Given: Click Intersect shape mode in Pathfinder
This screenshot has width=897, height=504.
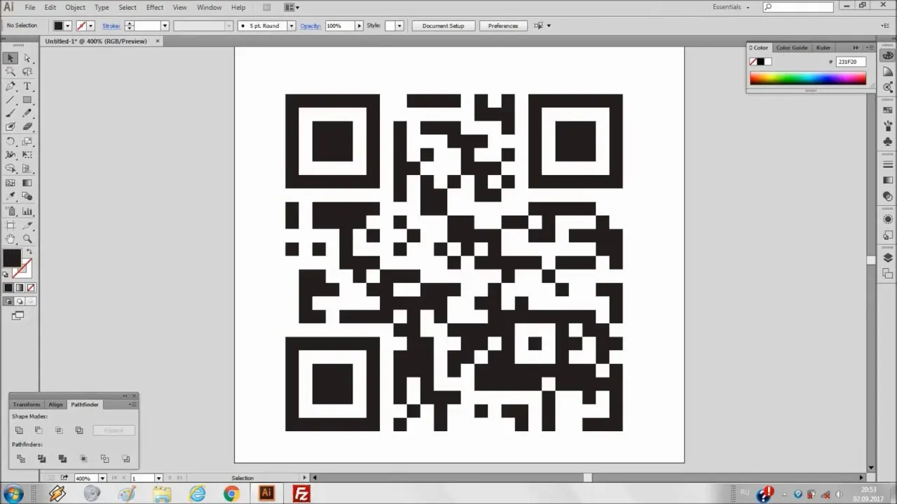Looking at the screenshot, I should (59, 430).
